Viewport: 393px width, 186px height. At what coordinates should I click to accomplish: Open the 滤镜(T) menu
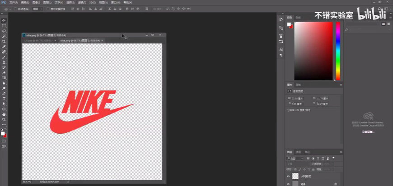pos(82,3)
